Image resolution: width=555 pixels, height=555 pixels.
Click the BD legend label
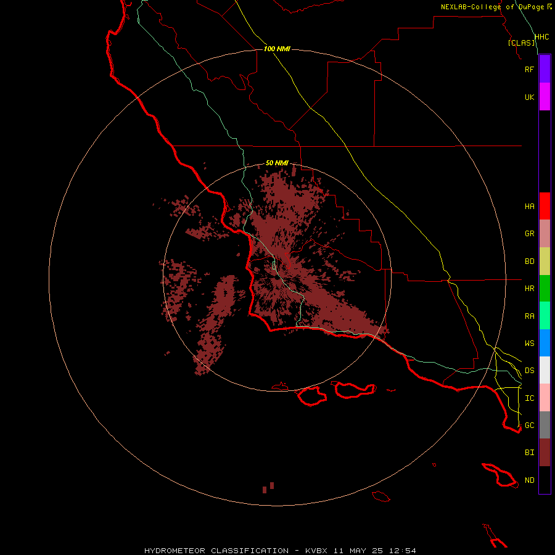point(529,261)
